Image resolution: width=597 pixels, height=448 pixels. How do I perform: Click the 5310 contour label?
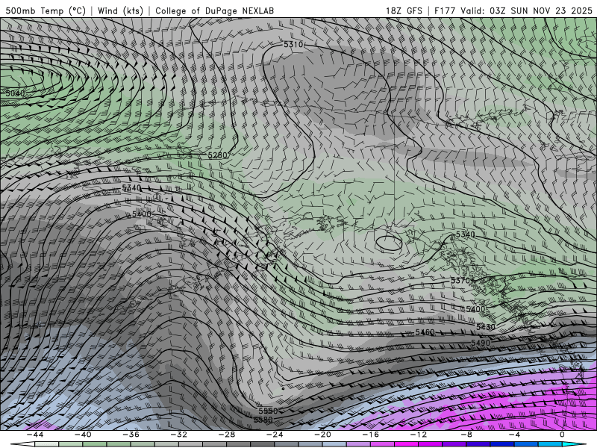click(293, 45)
